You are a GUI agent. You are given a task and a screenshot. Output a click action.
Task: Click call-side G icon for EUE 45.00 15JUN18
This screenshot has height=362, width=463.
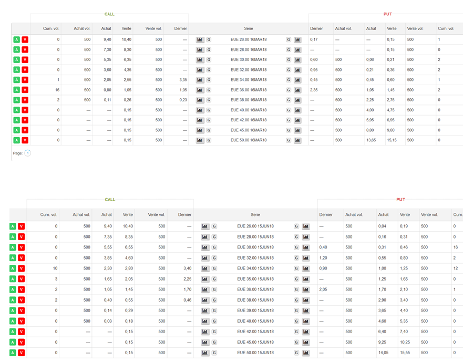(x=214, y=342)
